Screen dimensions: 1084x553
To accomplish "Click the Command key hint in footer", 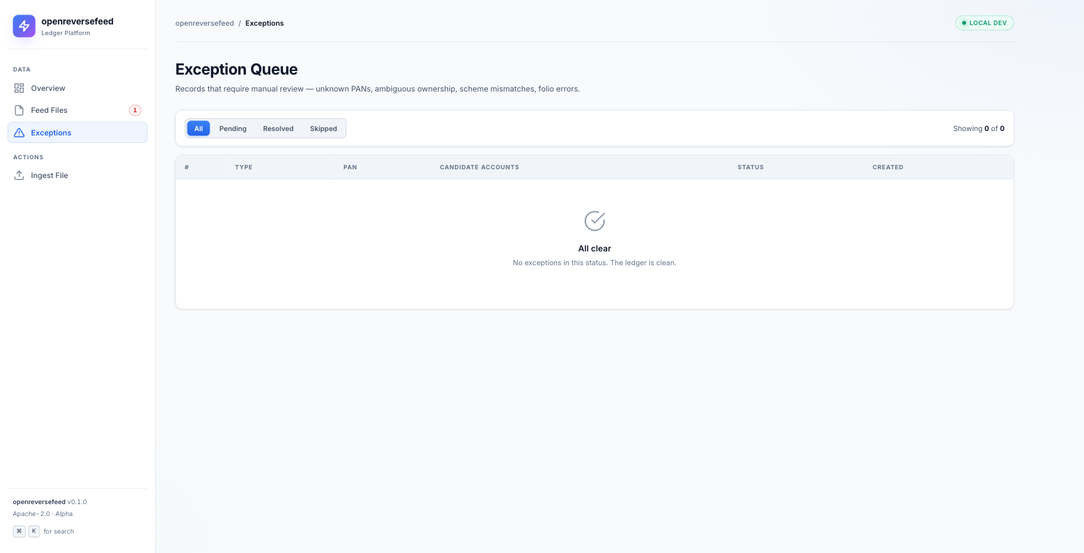I will coord(19,531).
